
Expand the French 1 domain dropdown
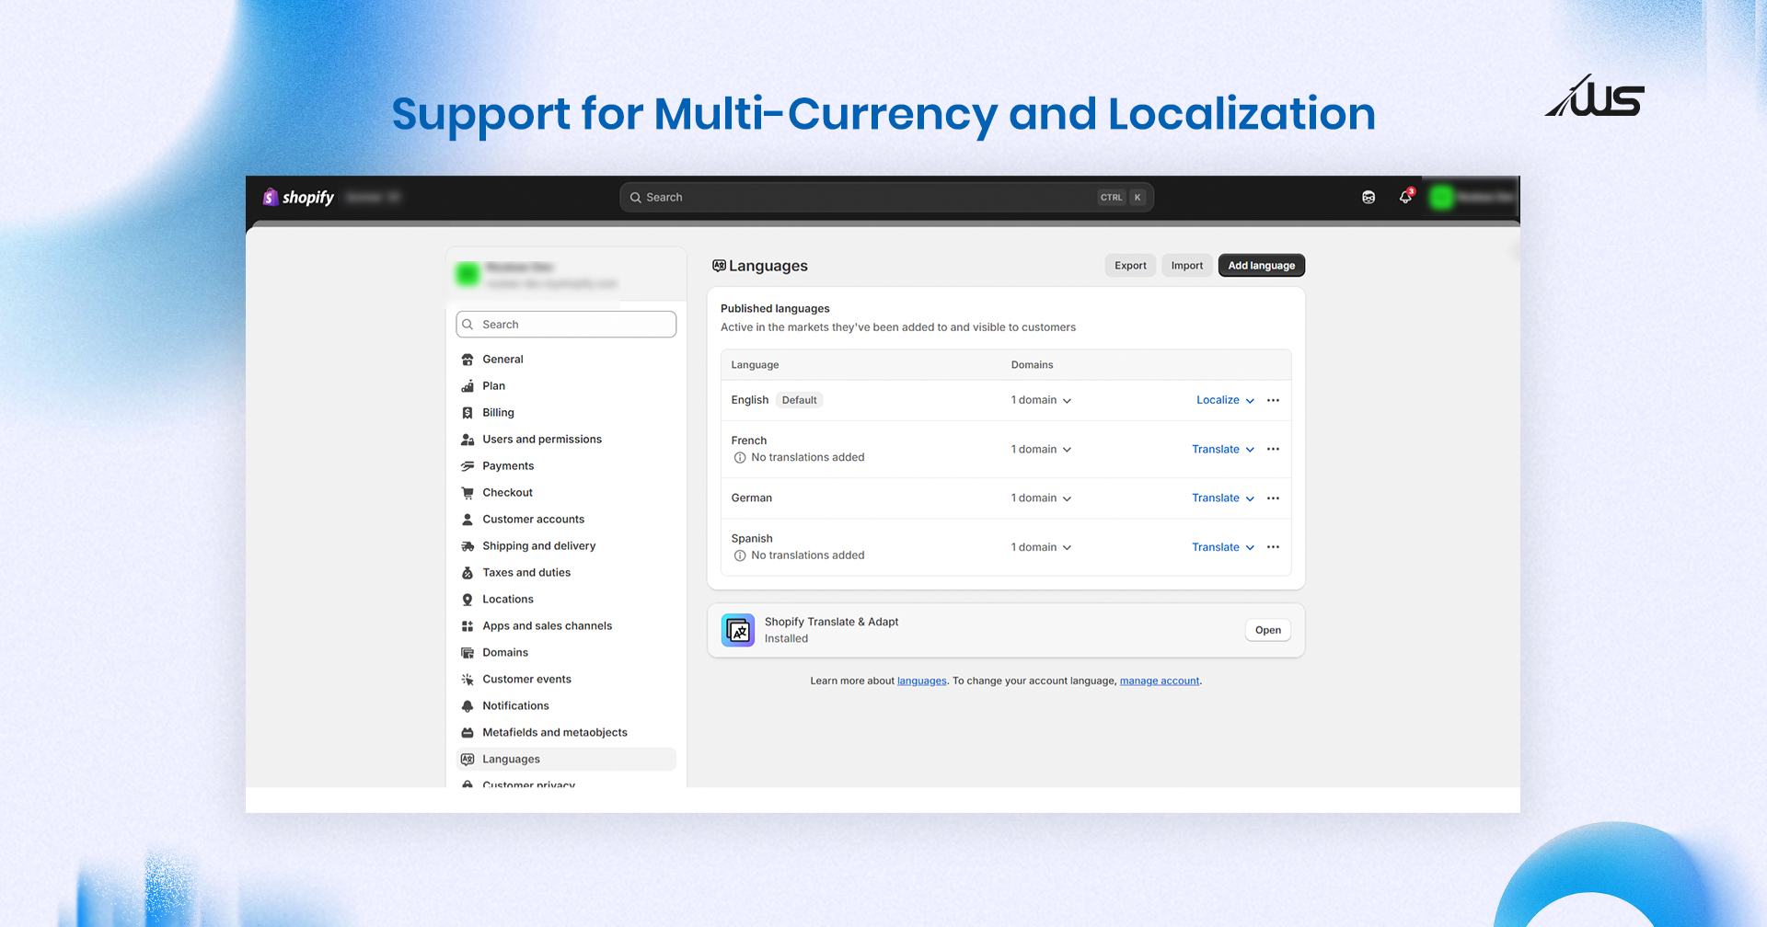(x=1041, y=450)
